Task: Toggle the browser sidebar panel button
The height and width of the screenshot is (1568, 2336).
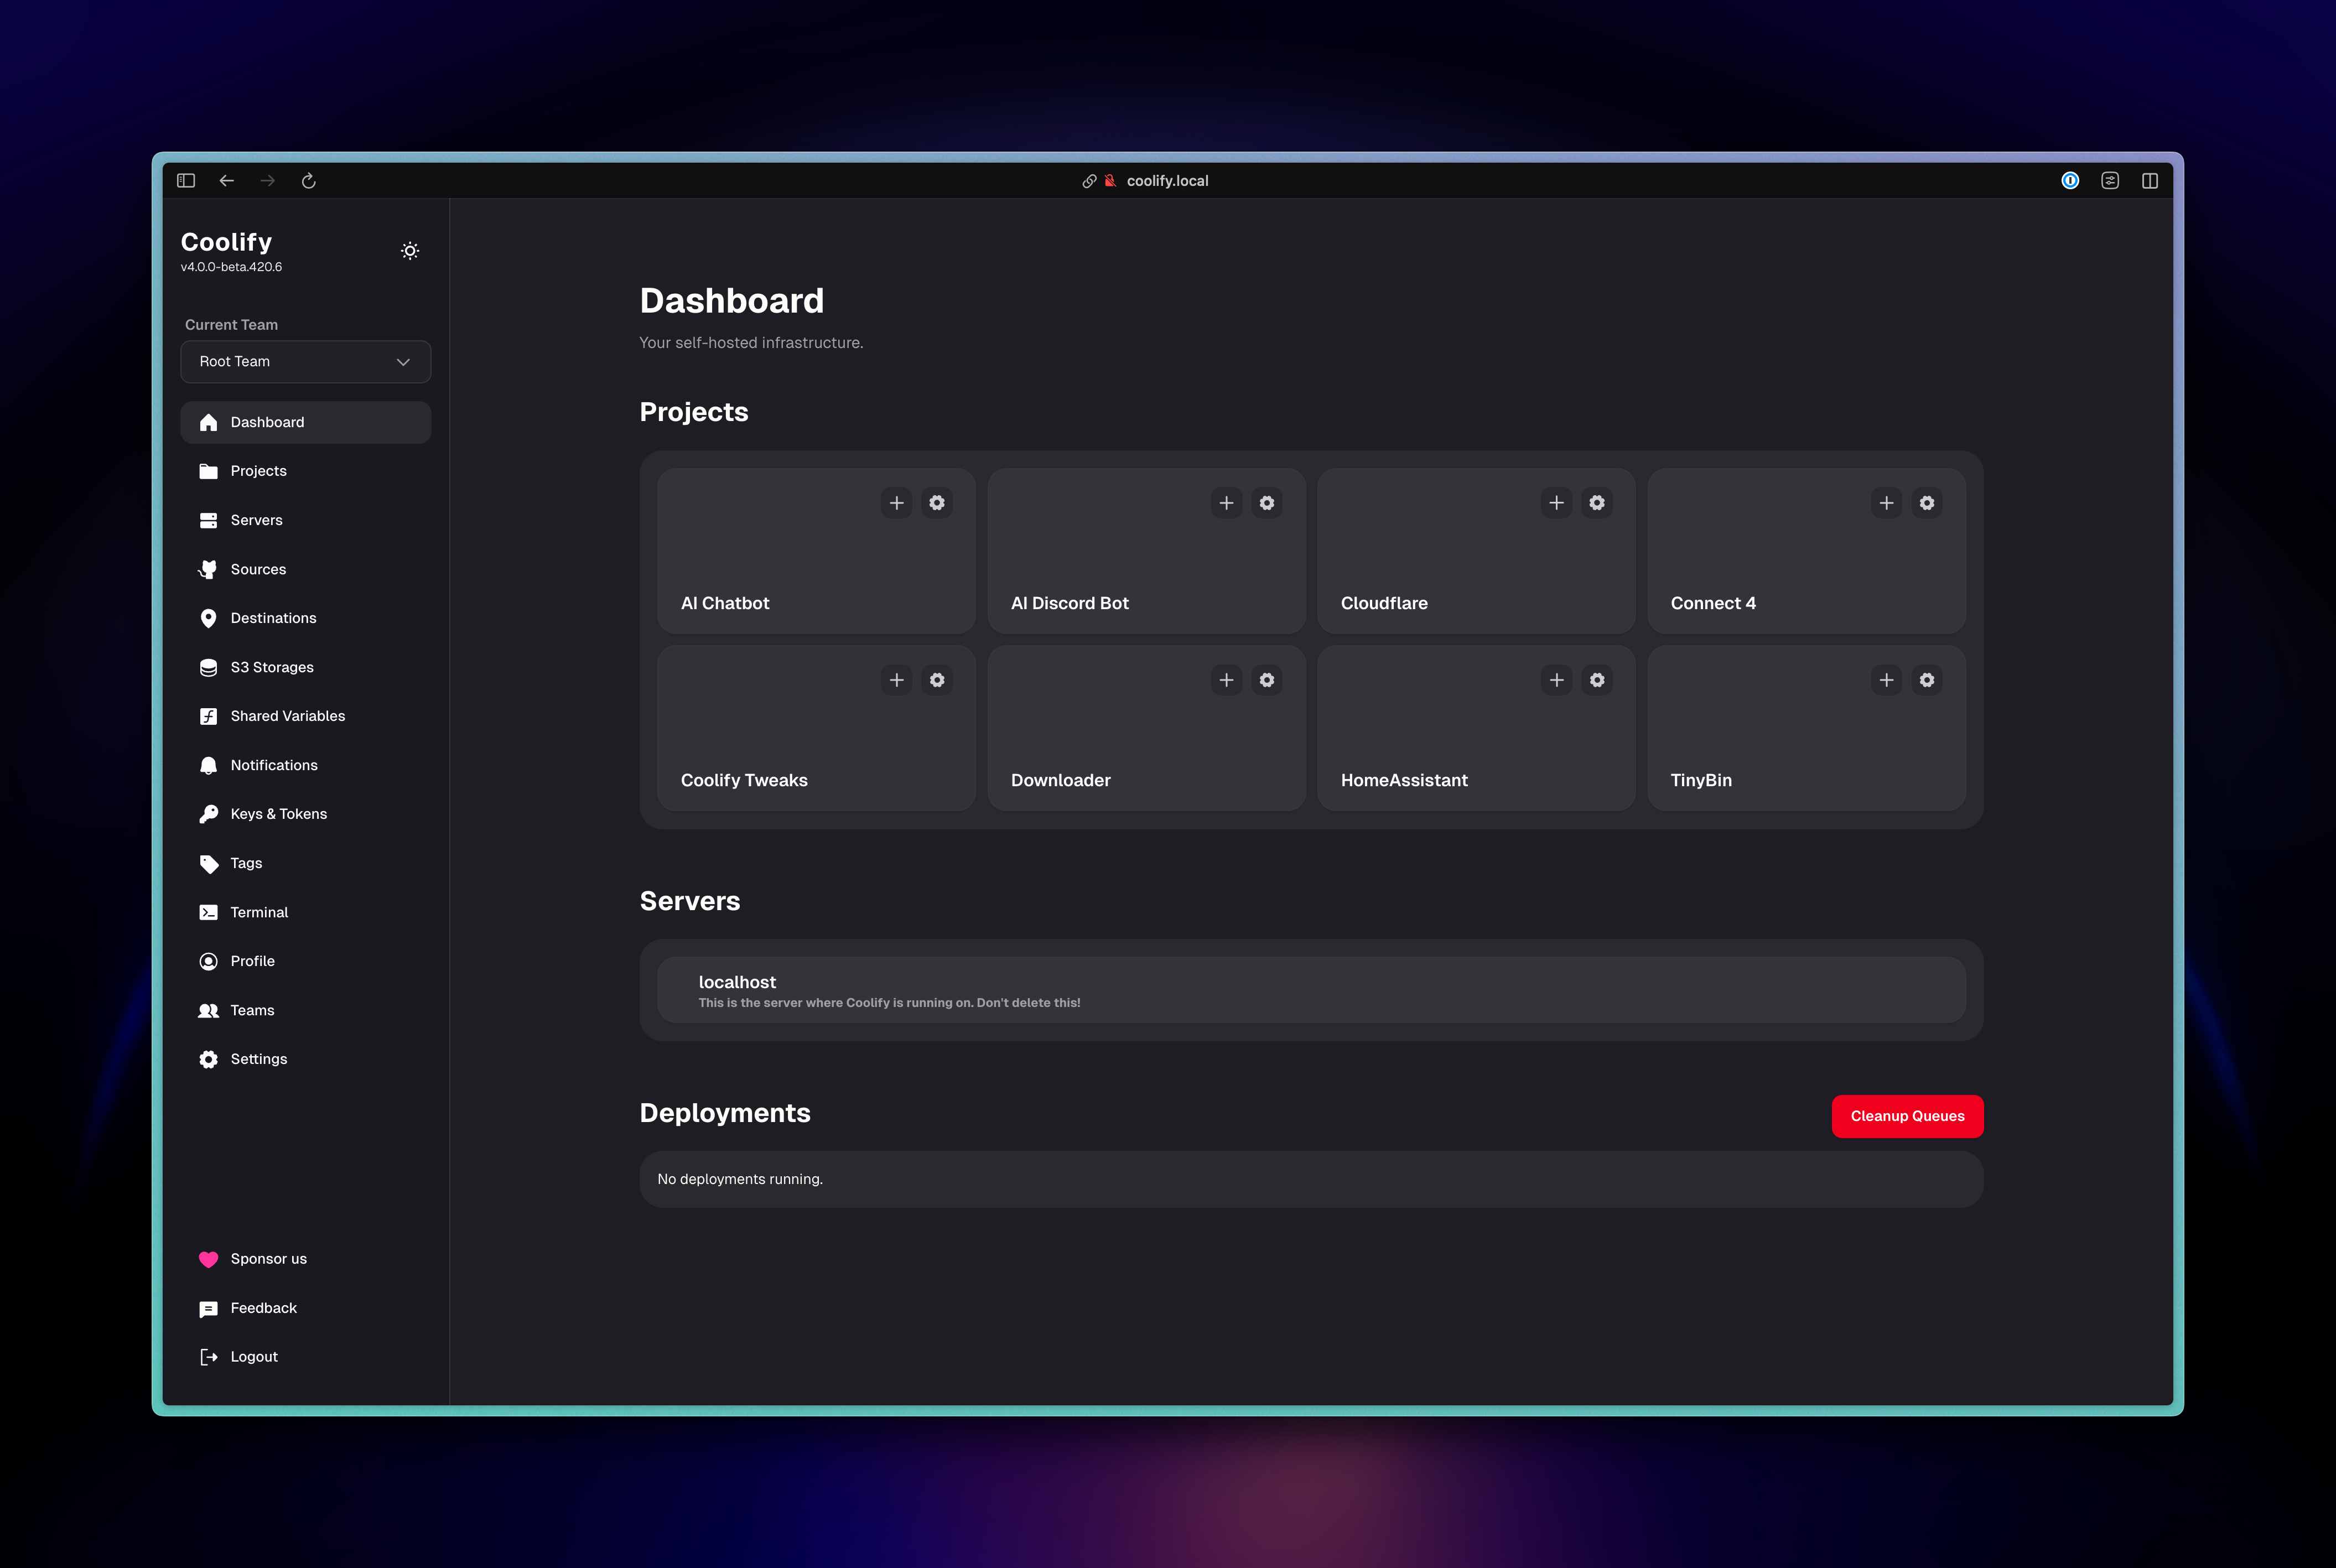Action: [x=186, y=180]
